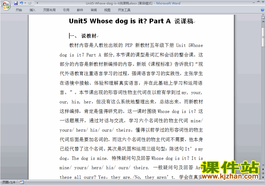The image size is (265, 186).
Task: Click the document title 'Unit5 Whose dog is it? Part A 说课稿'
Action: pyautogui.click(x=131, y=21)
